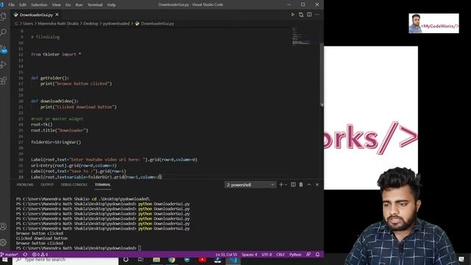Screen dimensions: 471x265
Task: Open Run and Debug view in activity bar
Action: [x=4, y=64]
